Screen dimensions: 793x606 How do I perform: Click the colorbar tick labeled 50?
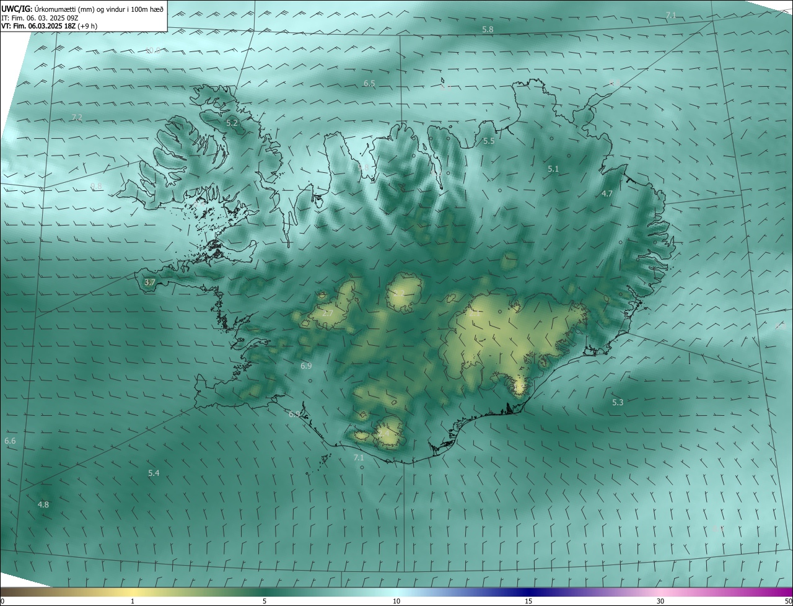[x=788, y=601]
